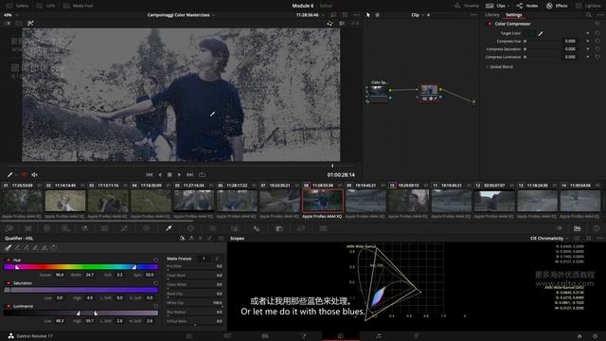Select the Color Space Transform node
606x341 pixels.
[x=378, y=93]
